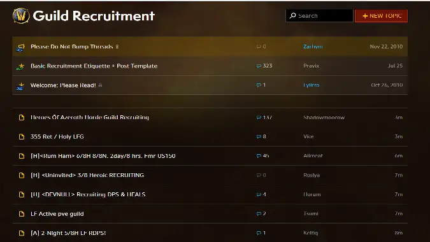
Task: Click the World of Warcraft logo icon
Action: (21, 16)
